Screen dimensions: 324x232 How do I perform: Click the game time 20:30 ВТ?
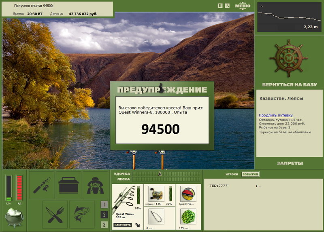pyautogui.click(x=35, y=14)
